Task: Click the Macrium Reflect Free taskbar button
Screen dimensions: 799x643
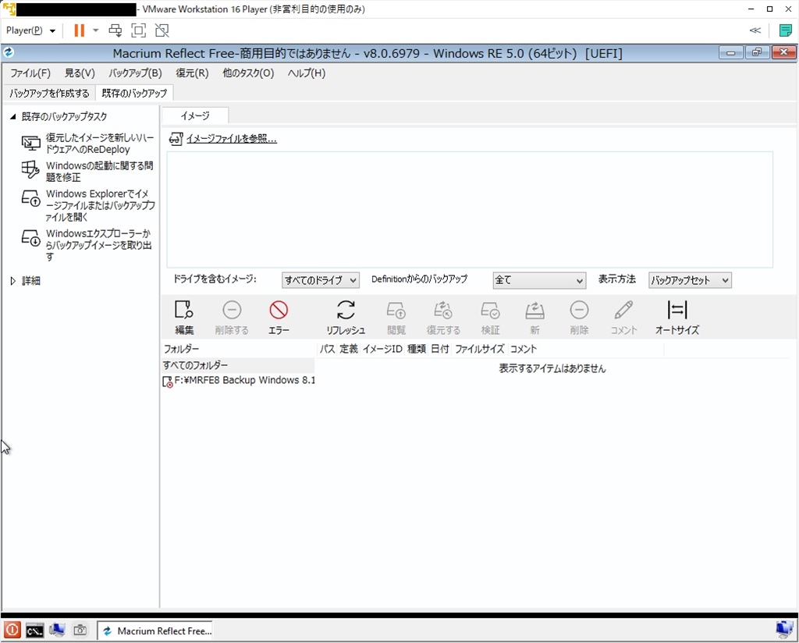Action: point(155,631)
